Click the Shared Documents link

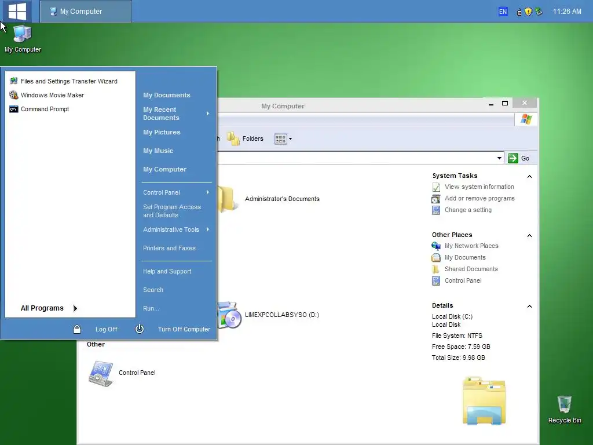click(x=471, y=269)
